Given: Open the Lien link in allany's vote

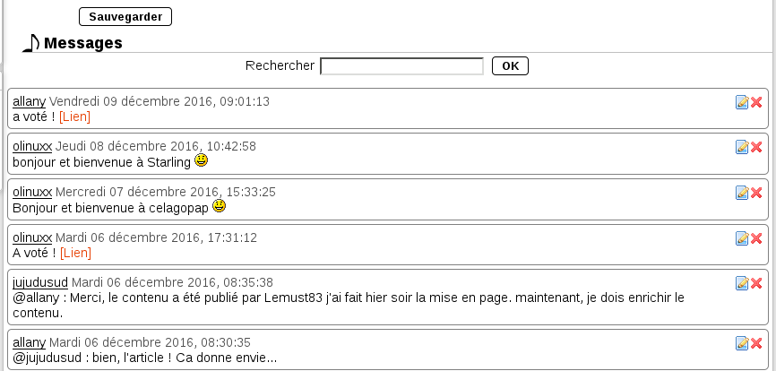Looking at the screenshot, I should click(x=74, y=116).
